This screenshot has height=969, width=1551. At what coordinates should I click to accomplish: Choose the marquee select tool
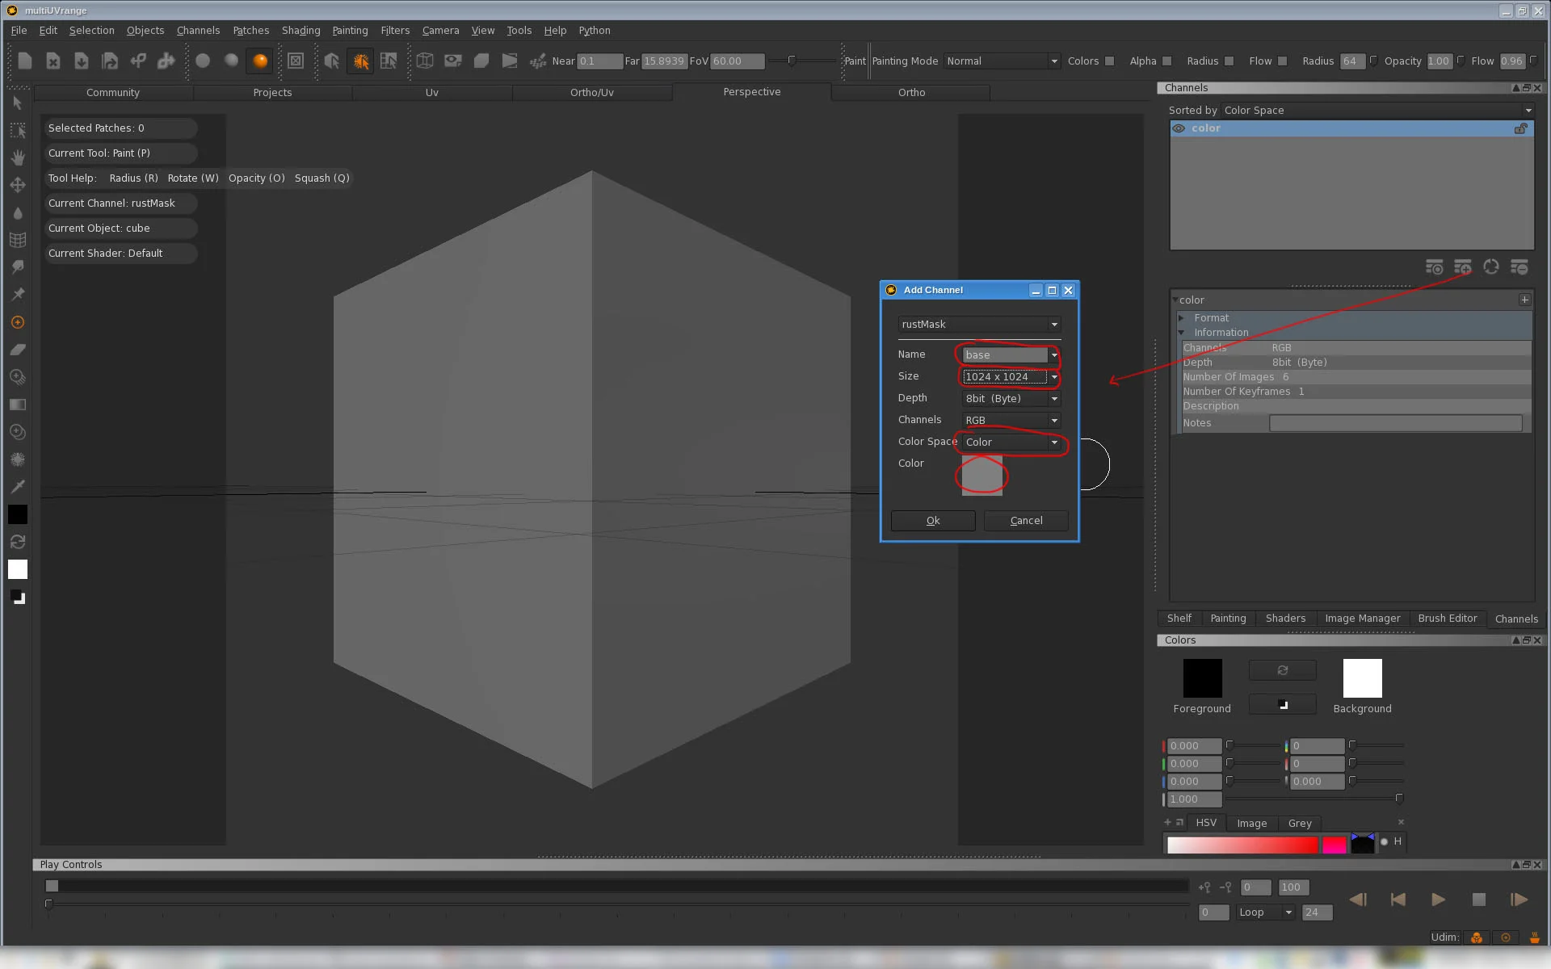pos(18,130)
